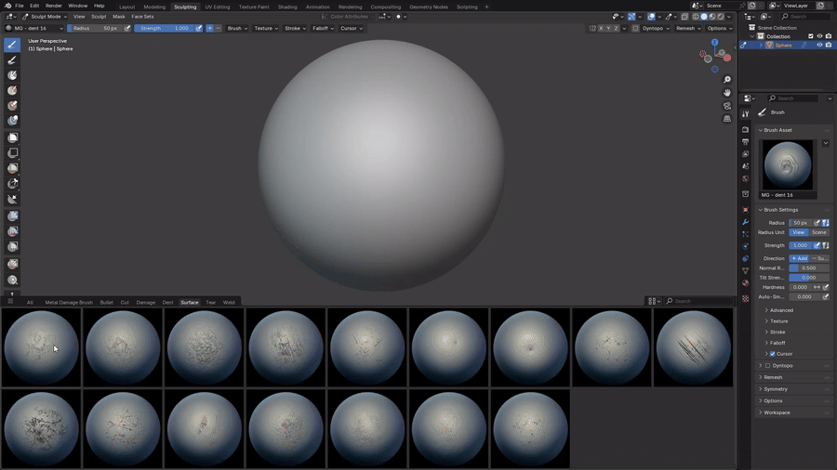Toggle Cursor checkbox in Brush Settings
This screenshot has width=837, height=470.
click(773, 354)
